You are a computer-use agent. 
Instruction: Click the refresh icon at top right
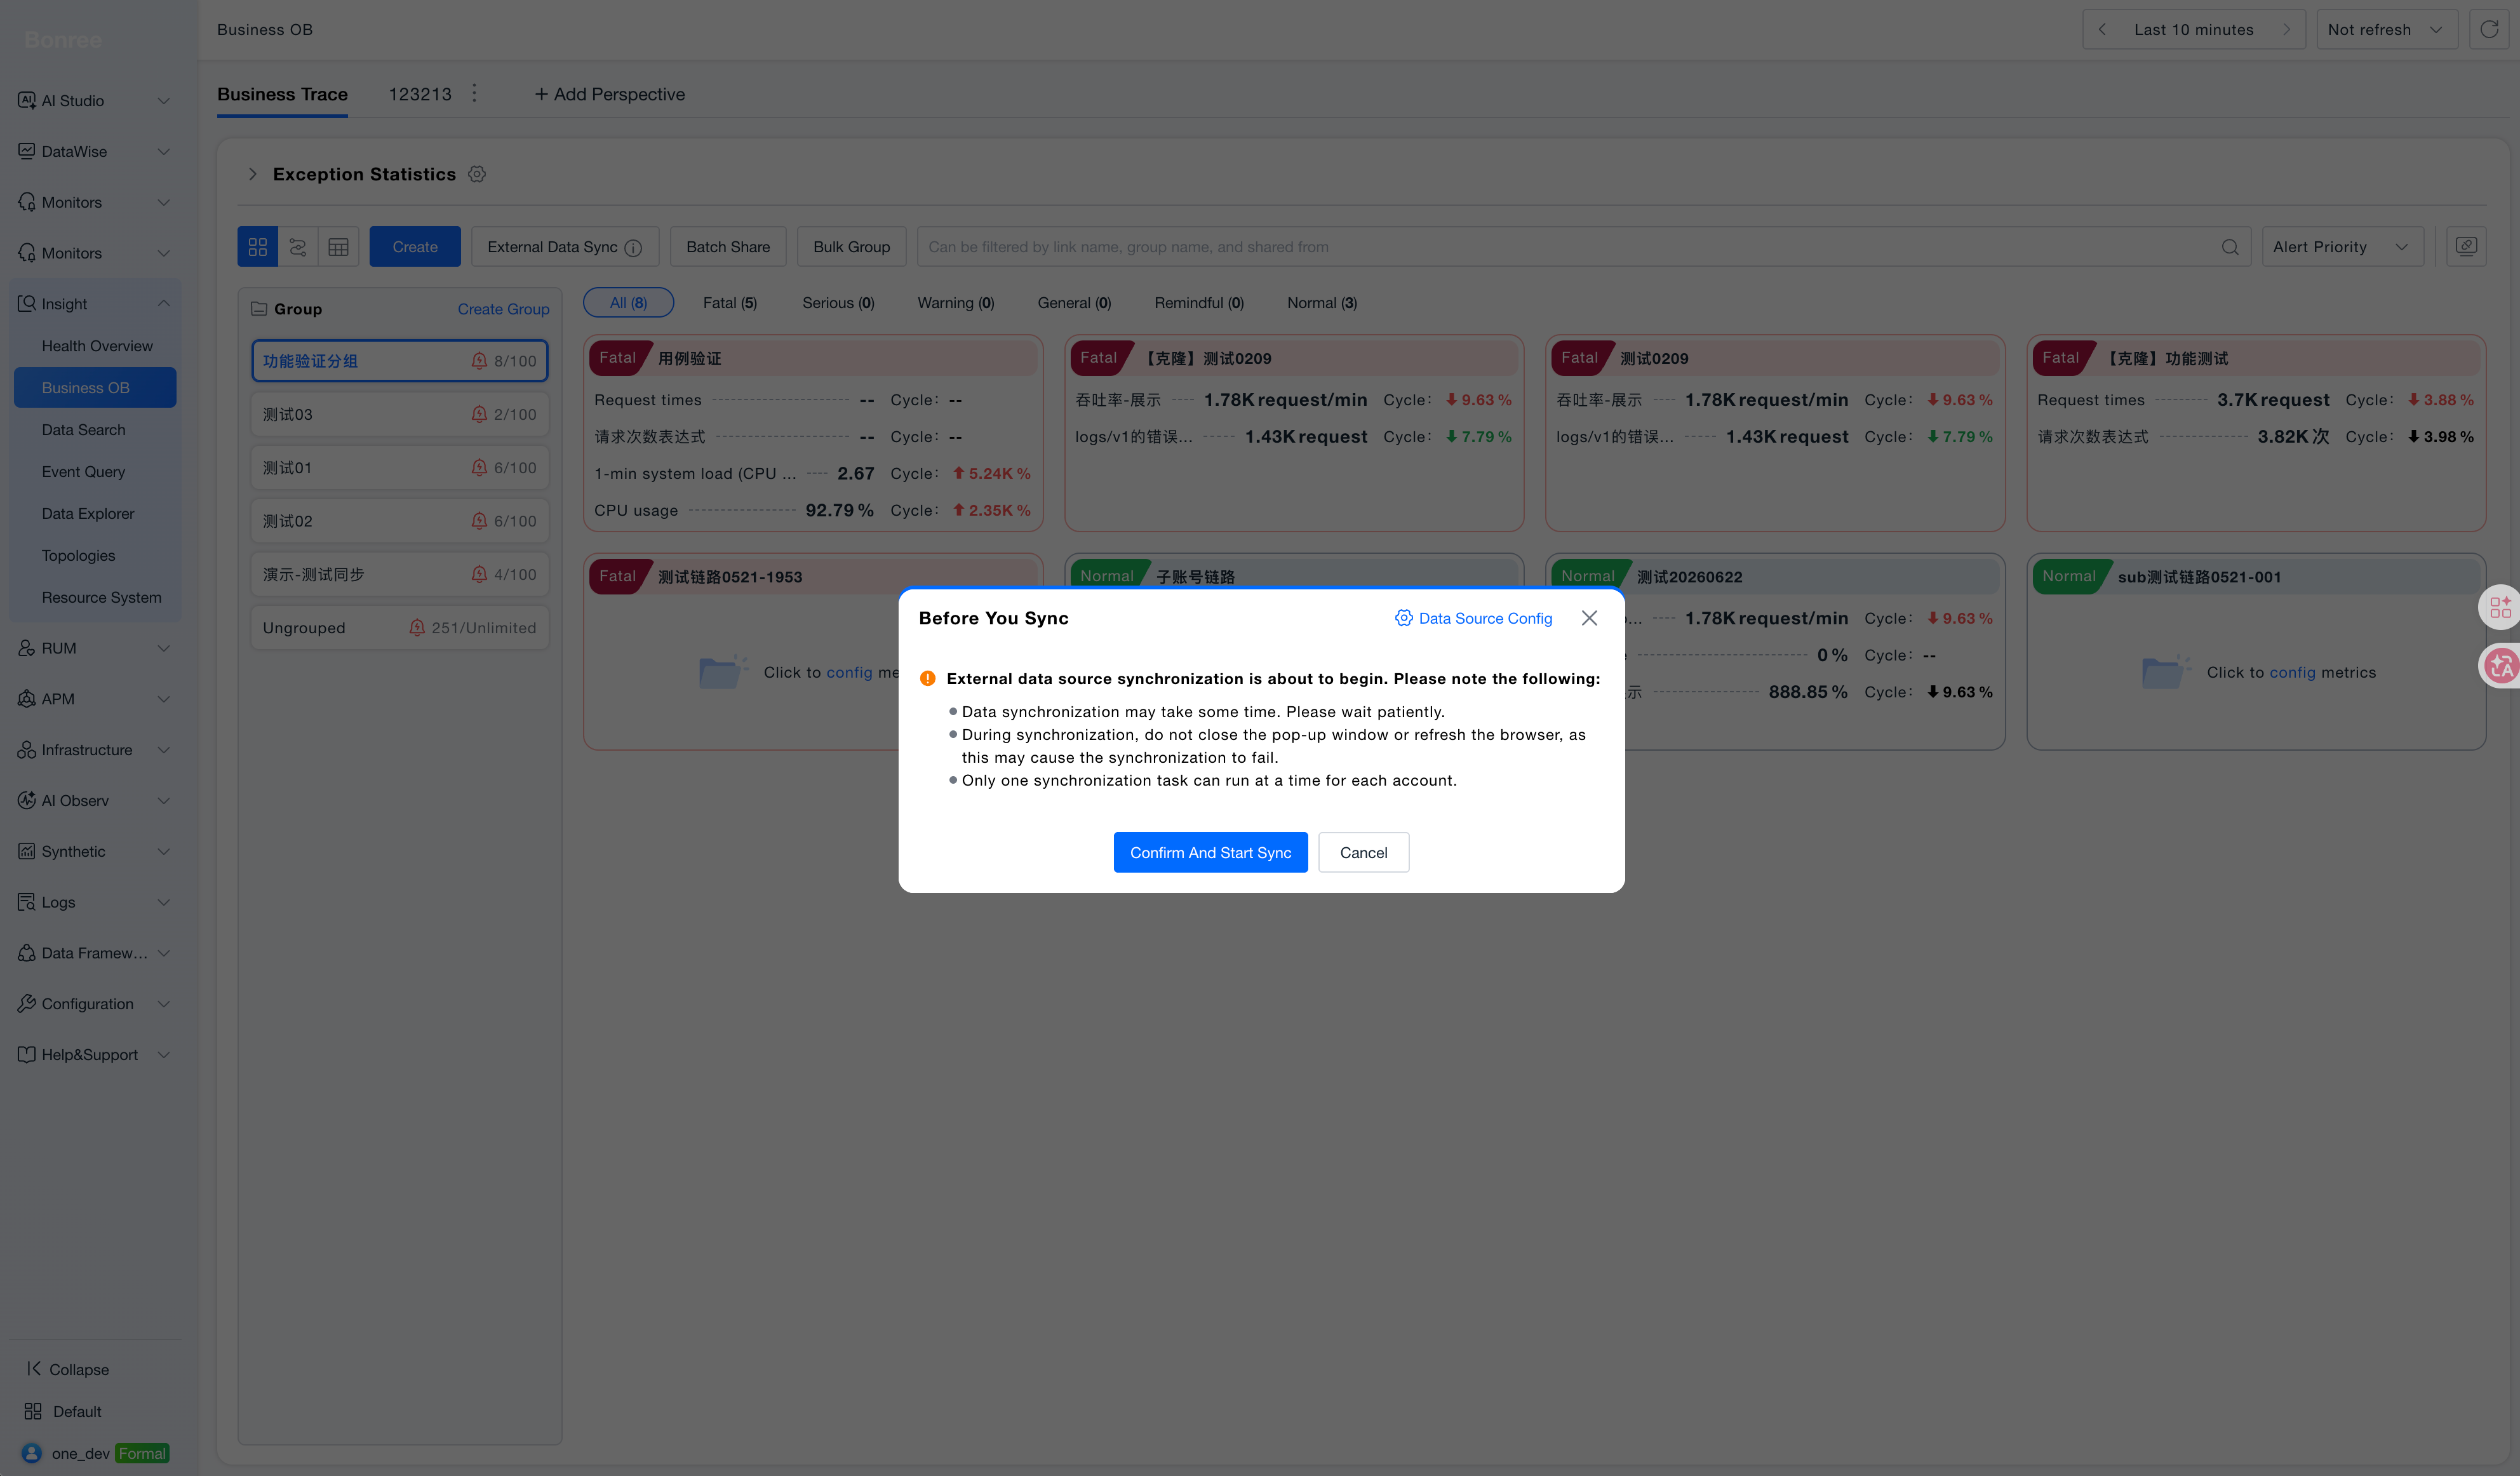tap(2489, 29)
